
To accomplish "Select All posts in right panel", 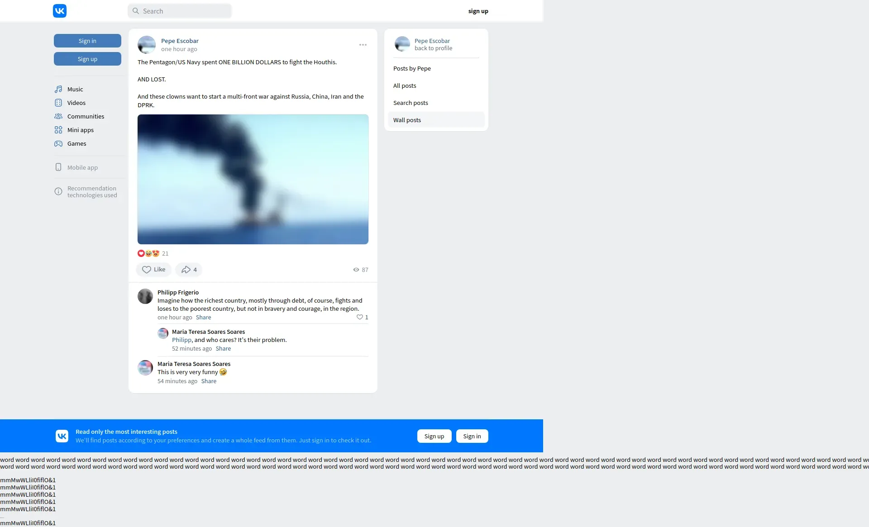I will coord(405,85).
